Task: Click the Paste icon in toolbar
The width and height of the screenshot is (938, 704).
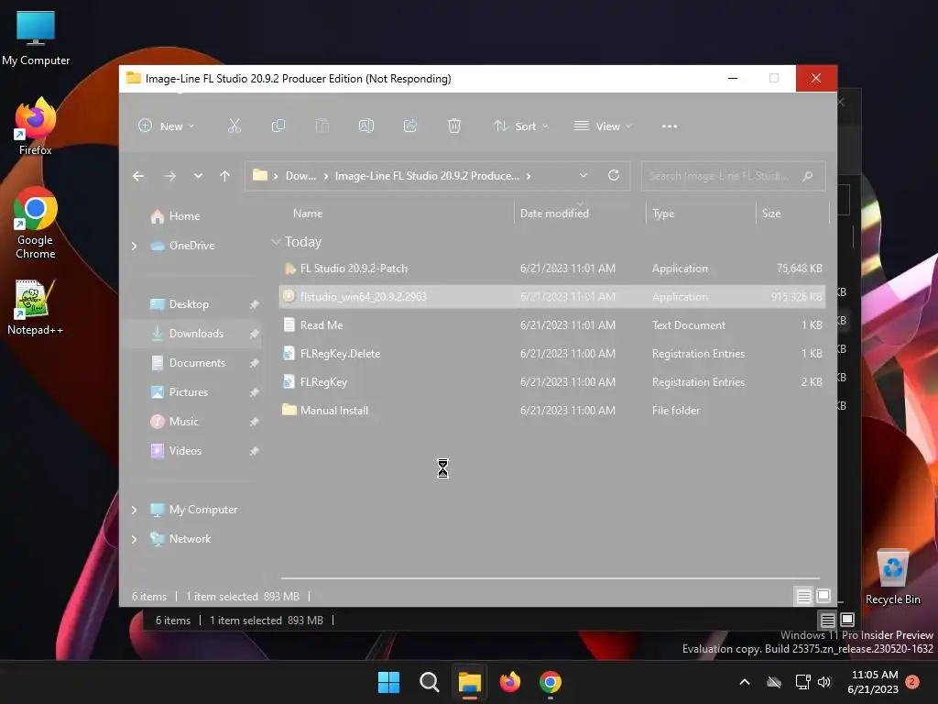Action: [x=322, y=126]
